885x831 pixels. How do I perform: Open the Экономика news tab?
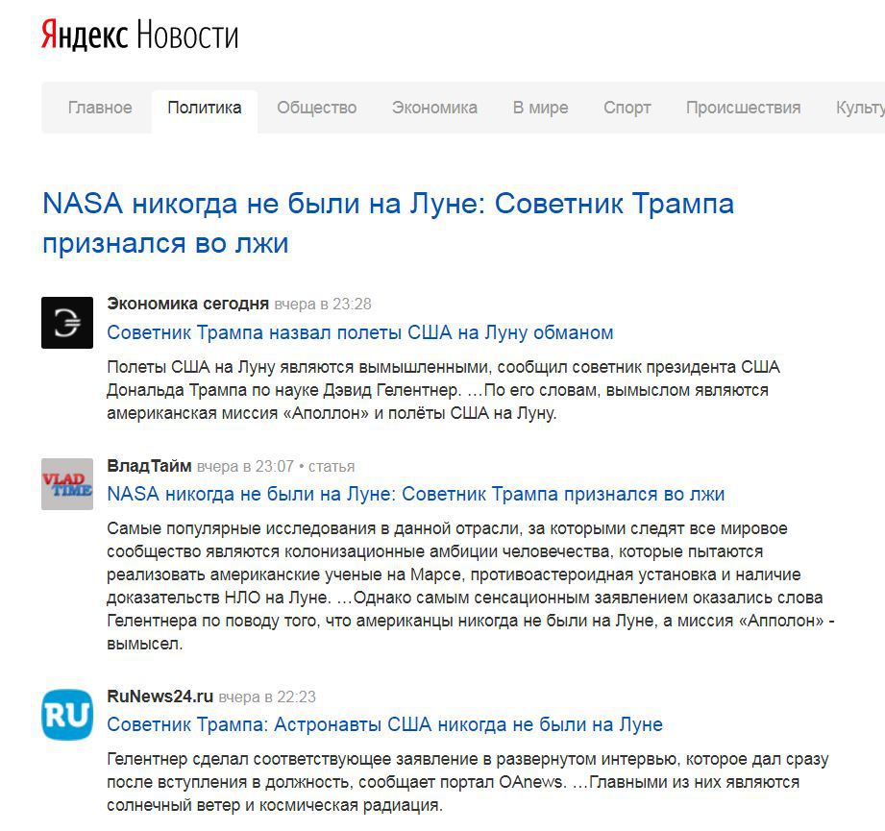[x=434, y=108]
